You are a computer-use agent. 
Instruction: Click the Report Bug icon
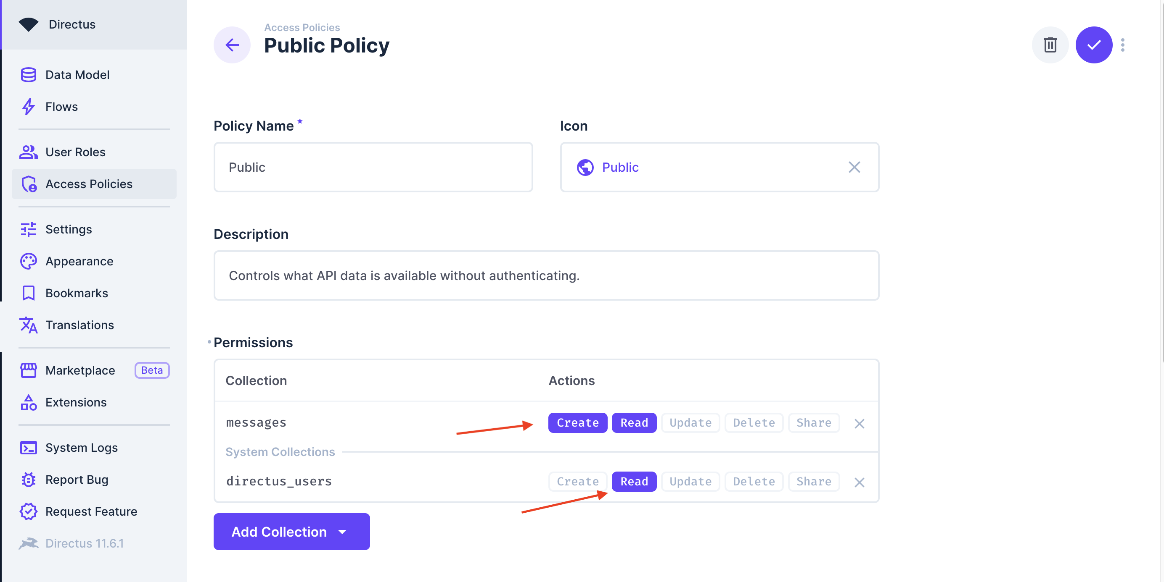pos(28,479)
